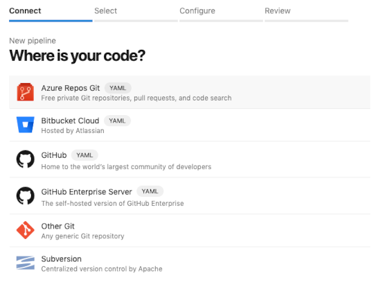
Task: Click 'Any generic Git repository' description
Action: coord(82,236)
